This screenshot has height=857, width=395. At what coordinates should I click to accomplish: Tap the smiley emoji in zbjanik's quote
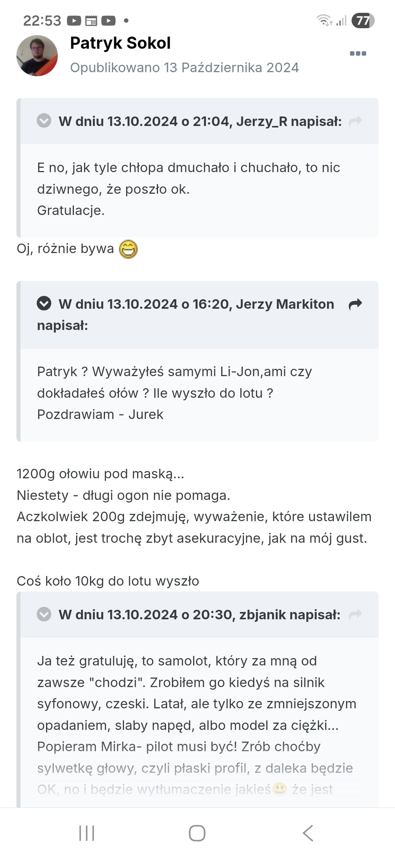(279, 789)
